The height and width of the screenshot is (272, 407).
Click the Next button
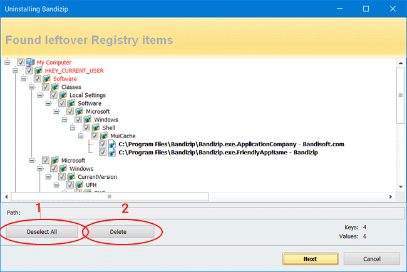tap(309, 258)
